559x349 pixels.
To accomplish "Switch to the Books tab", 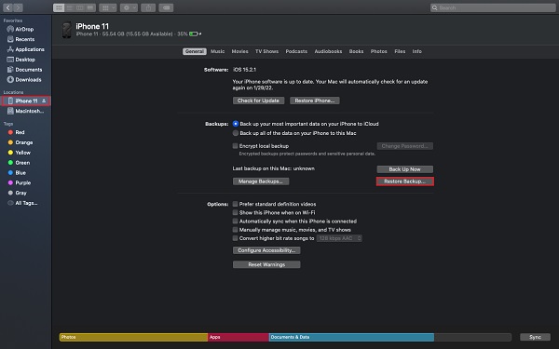I will pos(356,51).
